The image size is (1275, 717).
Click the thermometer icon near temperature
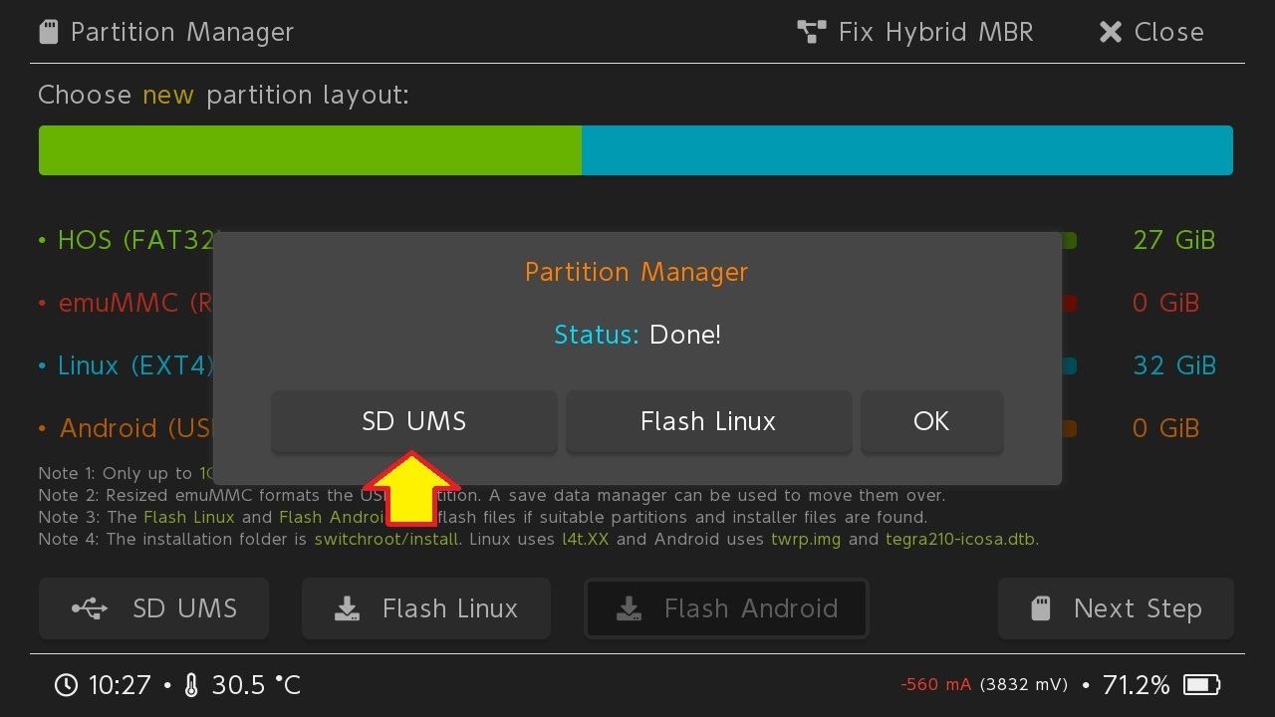tap(191, 685)
